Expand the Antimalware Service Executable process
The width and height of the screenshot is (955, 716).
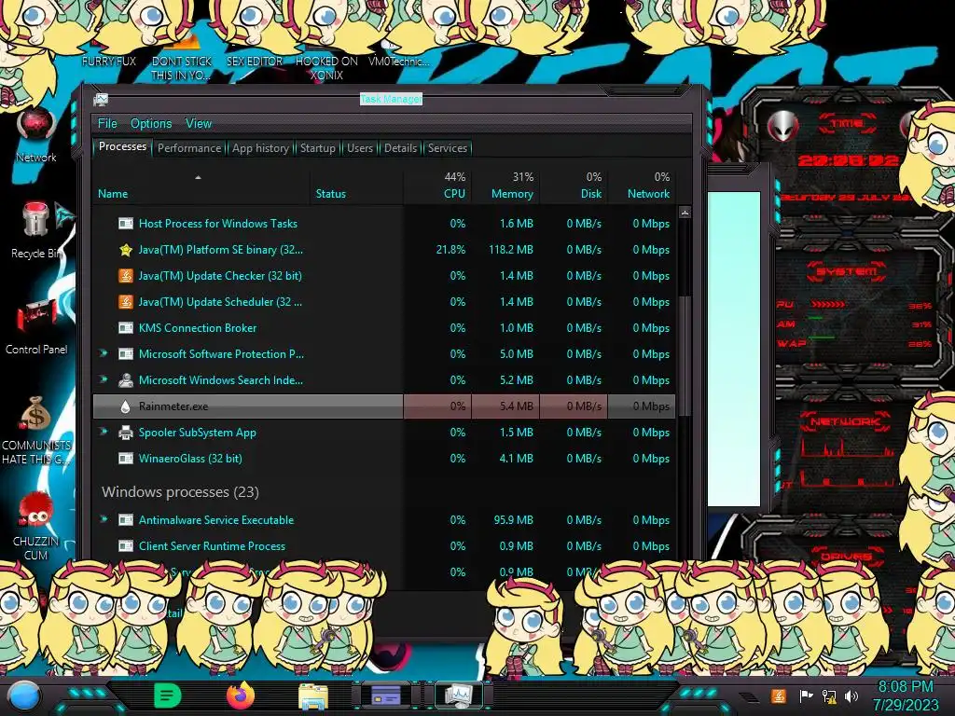tap(104, 519)
